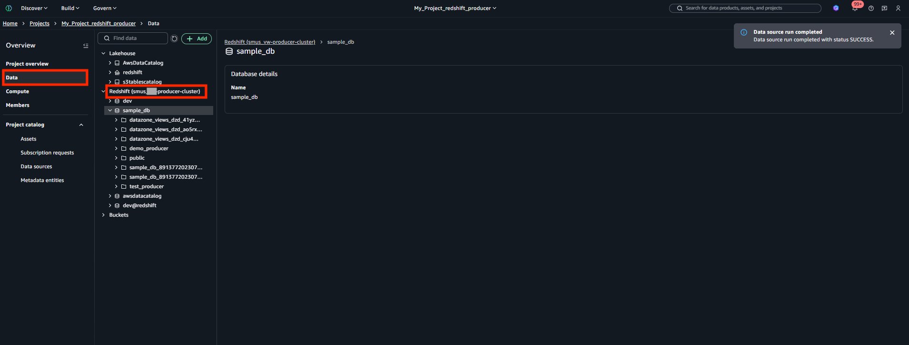The height and width of the screenshot is (345, 909).
Task: Click the database icon next to the sample_db heading
Action: [229, 51]
